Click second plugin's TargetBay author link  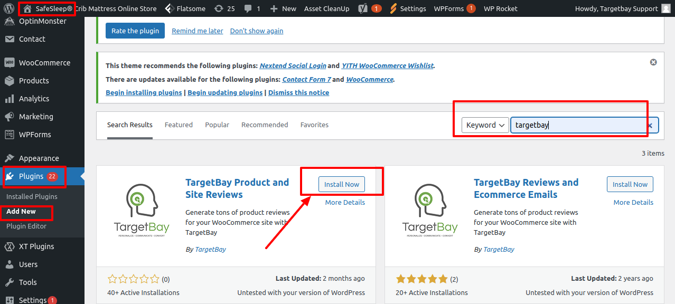tap(499, 249)
